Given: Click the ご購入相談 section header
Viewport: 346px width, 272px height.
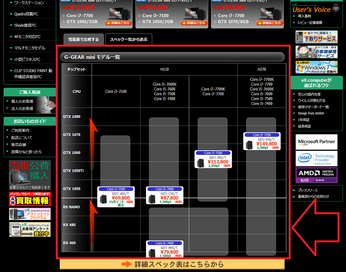Looking at the screenshot, I should 30,92.
